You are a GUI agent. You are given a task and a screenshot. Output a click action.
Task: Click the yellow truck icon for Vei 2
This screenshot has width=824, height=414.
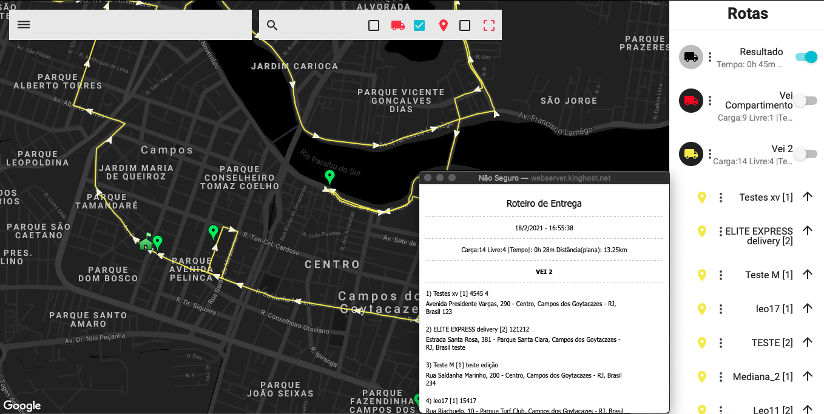coord(691,154)
